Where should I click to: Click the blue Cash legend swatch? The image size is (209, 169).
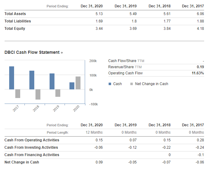pos(110,84)
